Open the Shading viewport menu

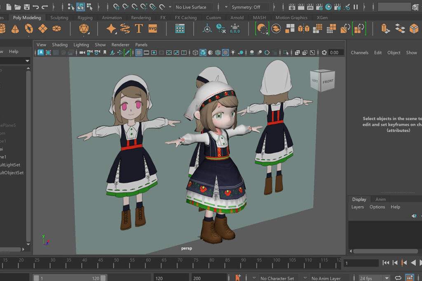(60, 45)
